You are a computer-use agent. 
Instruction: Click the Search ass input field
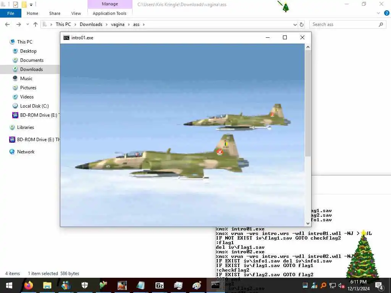point(344,24)
